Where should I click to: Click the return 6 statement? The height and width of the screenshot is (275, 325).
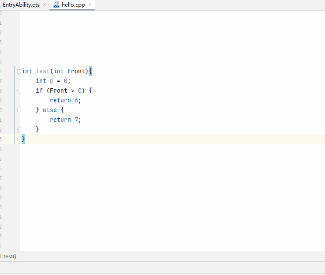65,100
